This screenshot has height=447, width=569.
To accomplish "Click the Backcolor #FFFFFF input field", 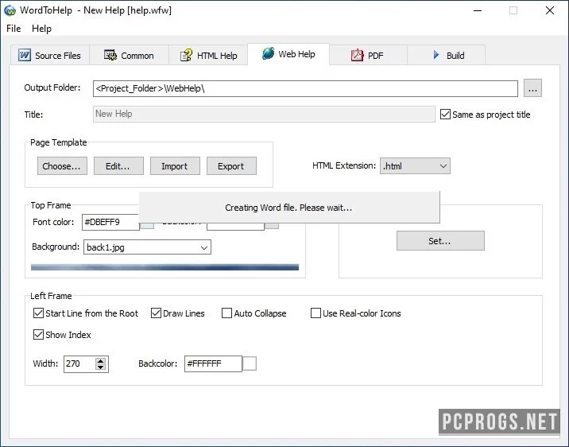I will click(x=213, y=363).
